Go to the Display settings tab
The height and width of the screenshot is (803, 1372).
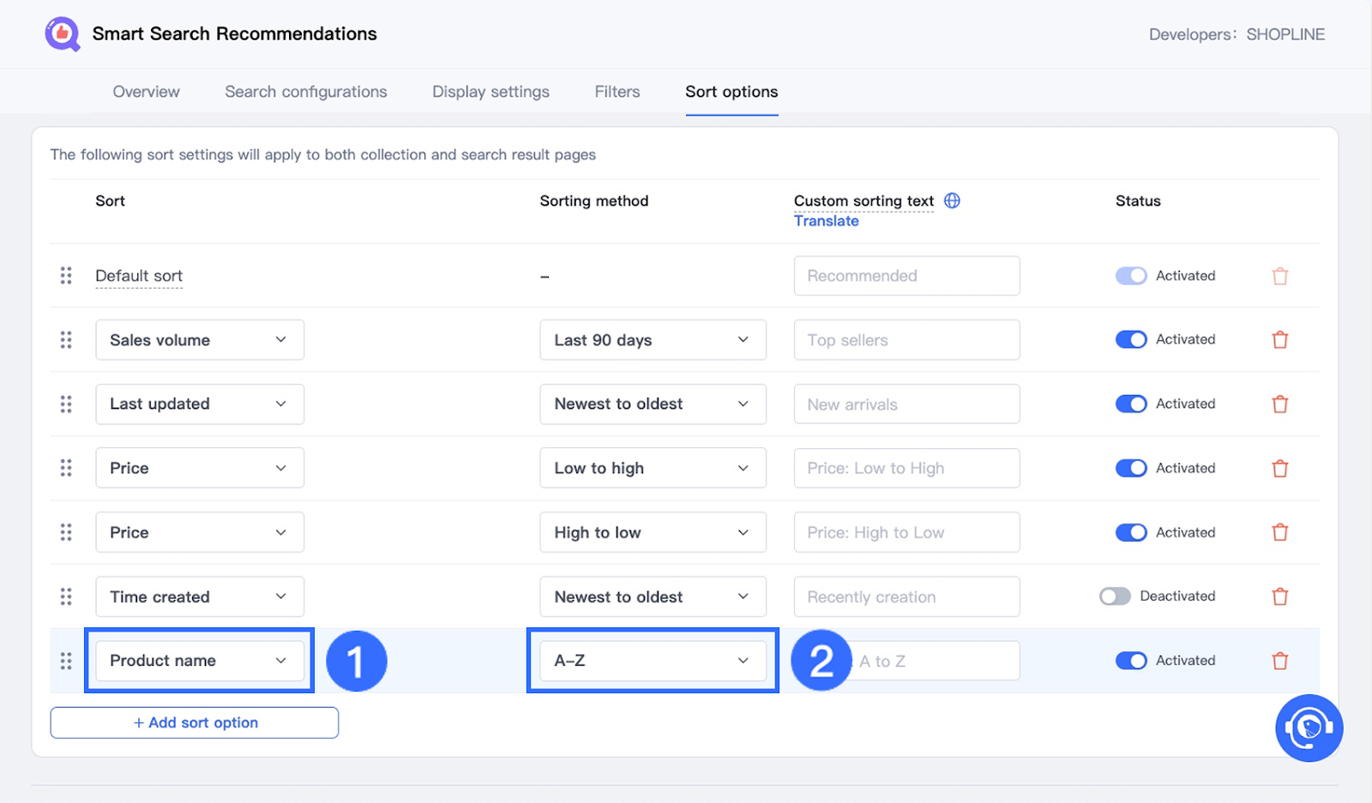(x=490, y=92)
